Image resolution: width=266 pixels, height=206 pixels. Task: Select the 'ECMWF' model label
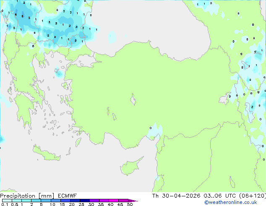[x=68, y=196]
